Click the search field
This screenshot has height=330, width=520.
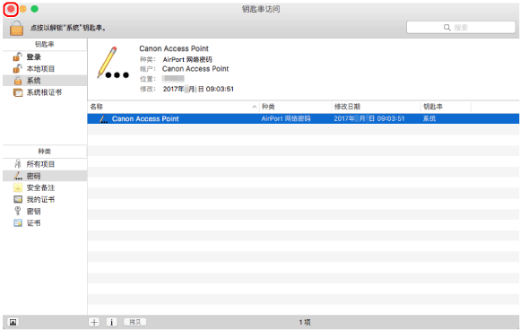point(461,27)
